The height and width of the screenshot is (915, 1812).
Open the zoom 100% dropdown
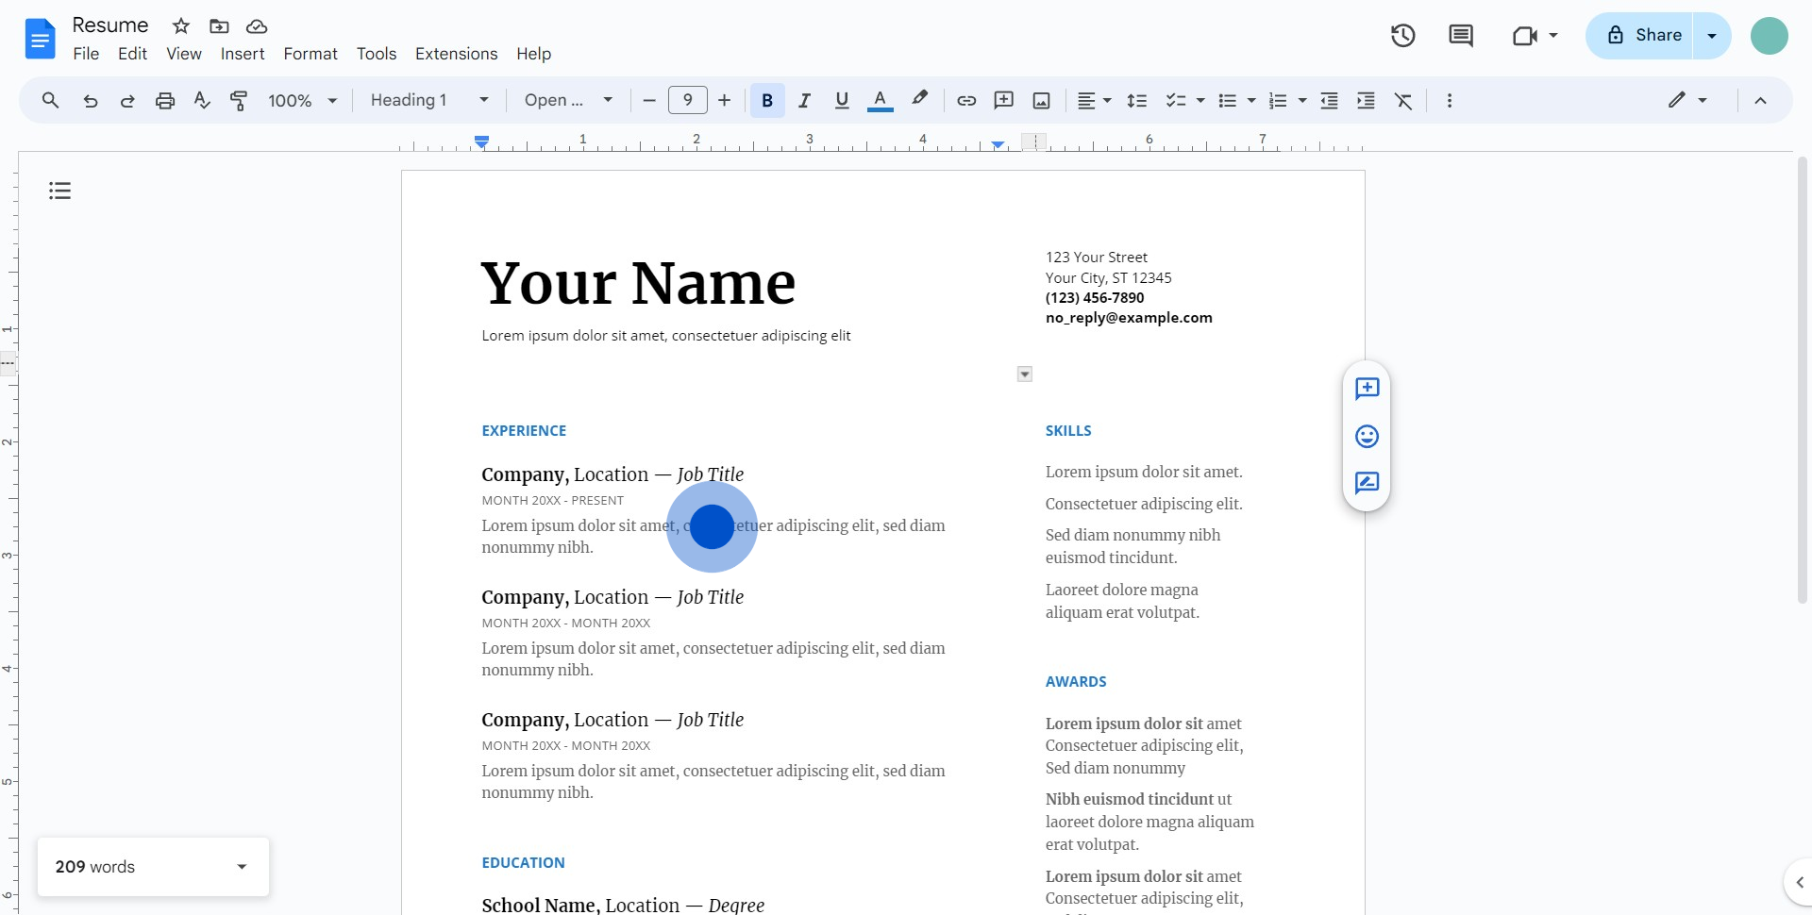302,100
